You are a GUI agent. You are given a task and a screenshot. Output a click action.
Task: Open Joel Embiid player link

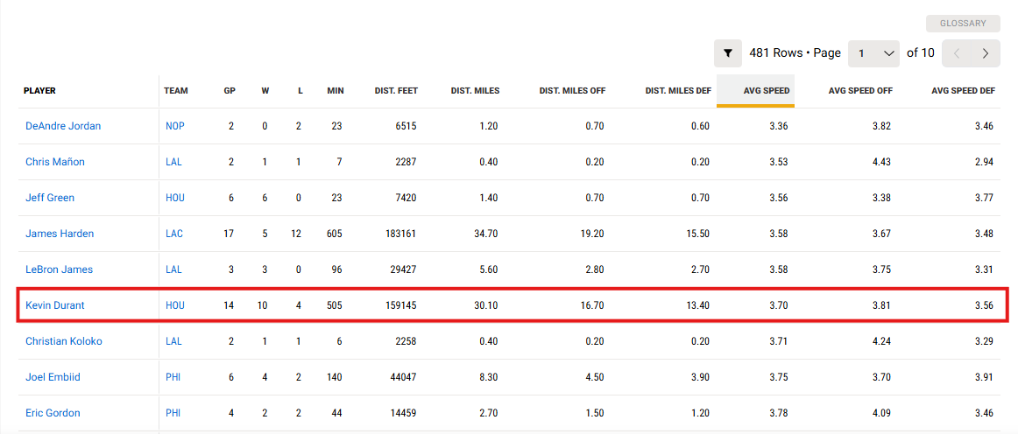[53, 377]
